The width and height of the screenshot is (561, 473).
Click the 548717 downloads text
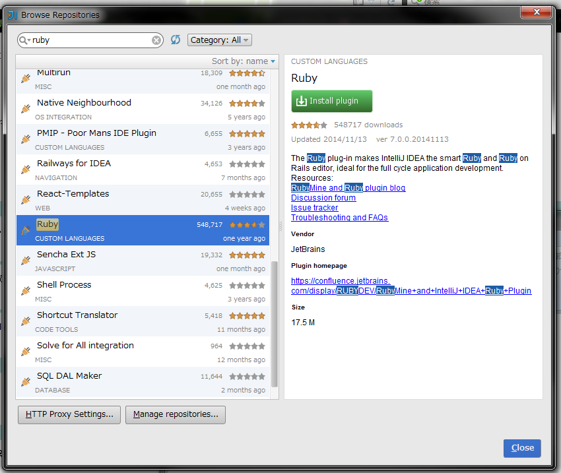(368, 125)
